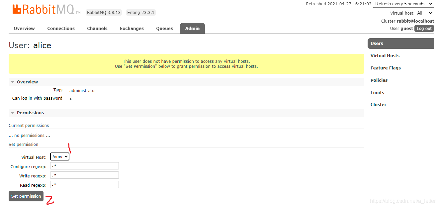Select the Admin tab
The width and height of the screenshot is (439, 207).
[192, 29]
